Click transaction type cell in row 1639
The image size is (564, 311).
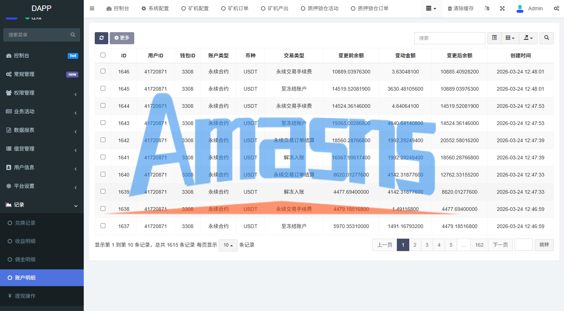click(294, 192)
